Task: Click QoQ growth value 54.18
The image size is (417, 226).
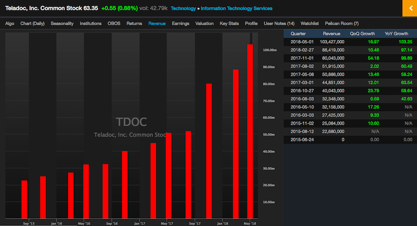Action: [374, 58]
